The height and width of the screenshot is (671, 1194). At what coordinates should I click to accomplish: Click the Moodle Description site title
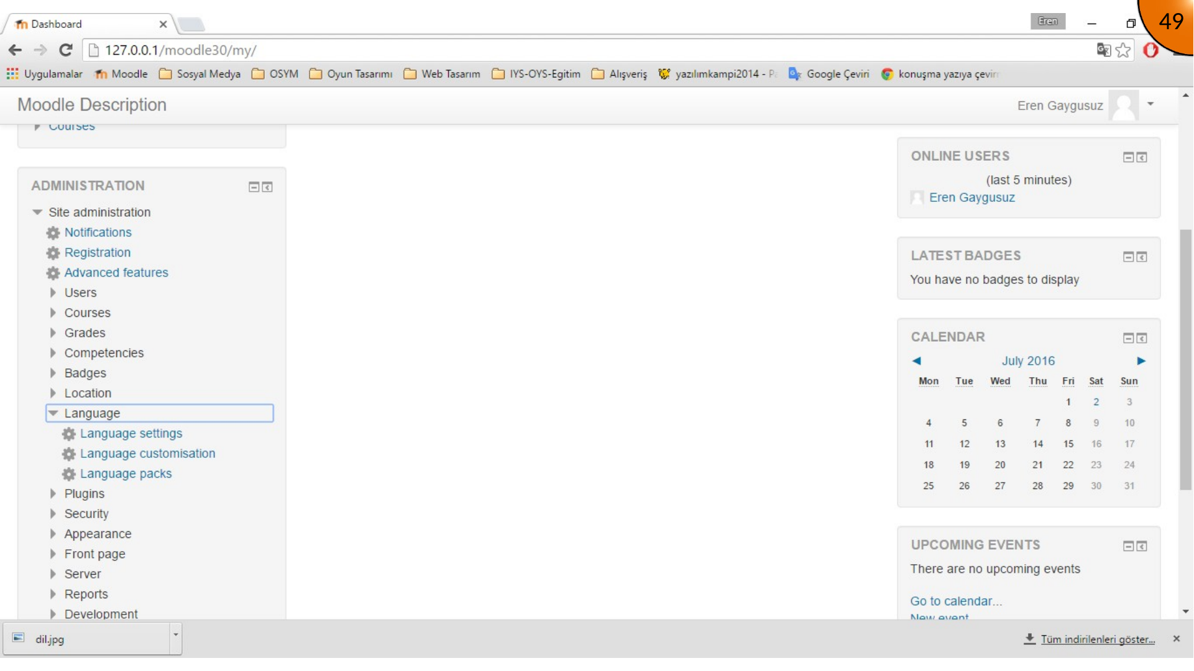pyautogui.click(x=92, y=105)
